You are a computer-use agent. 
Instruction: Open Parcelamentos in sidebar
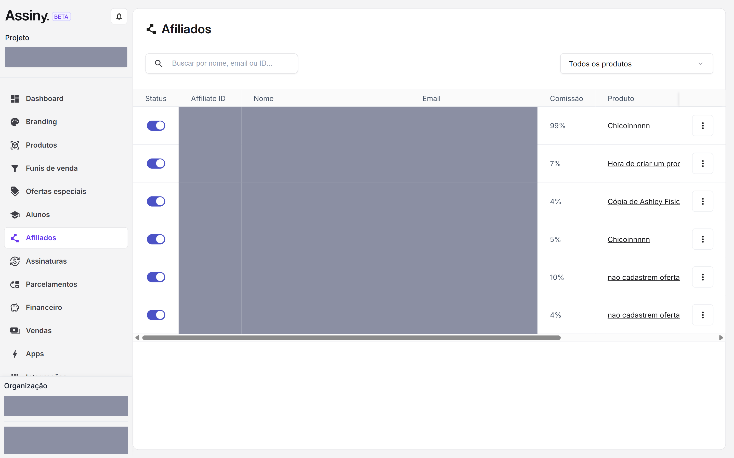click(66, 284)
